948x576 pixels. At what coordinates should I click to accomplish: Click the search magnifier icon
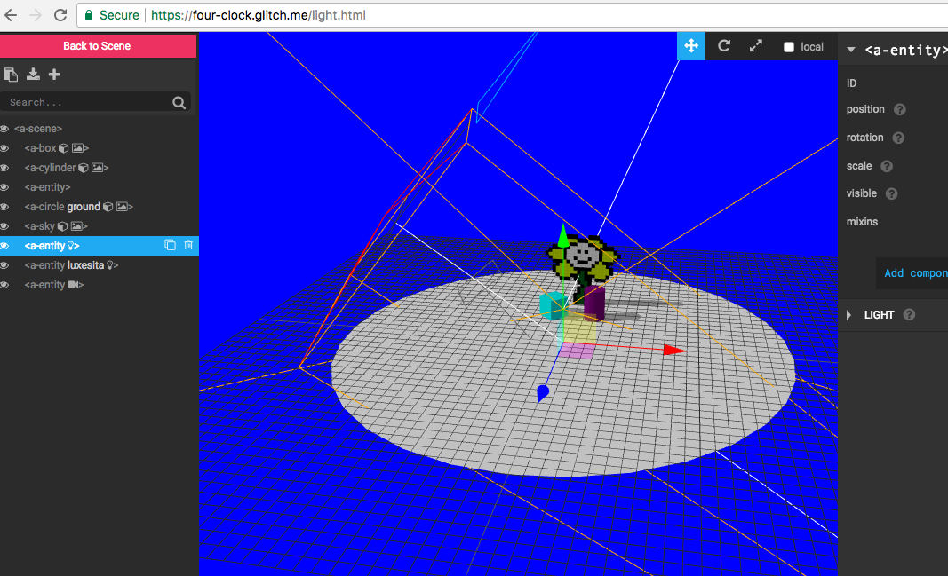(179, 103)
